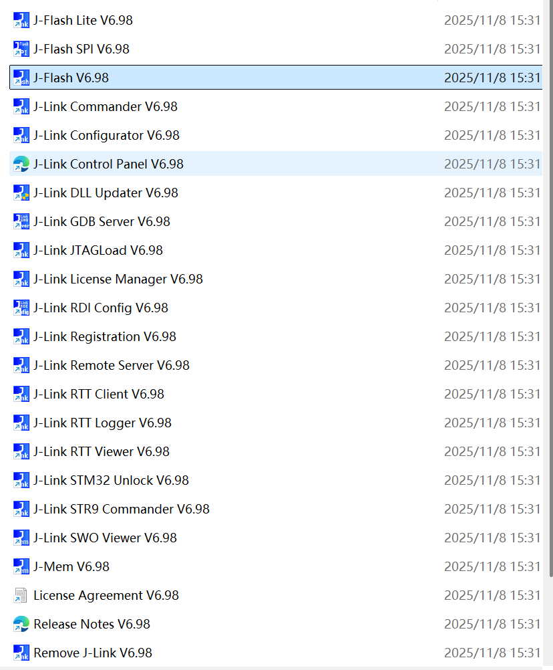Click the J-Link RTT Viewer V6.98 icon
Screen dimensions: 553x670
pos(21,451)
